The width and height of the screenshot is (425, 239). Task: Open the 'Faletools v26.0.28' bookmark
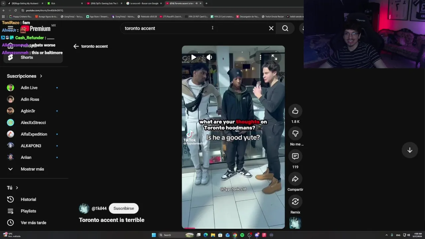(147, 16)
